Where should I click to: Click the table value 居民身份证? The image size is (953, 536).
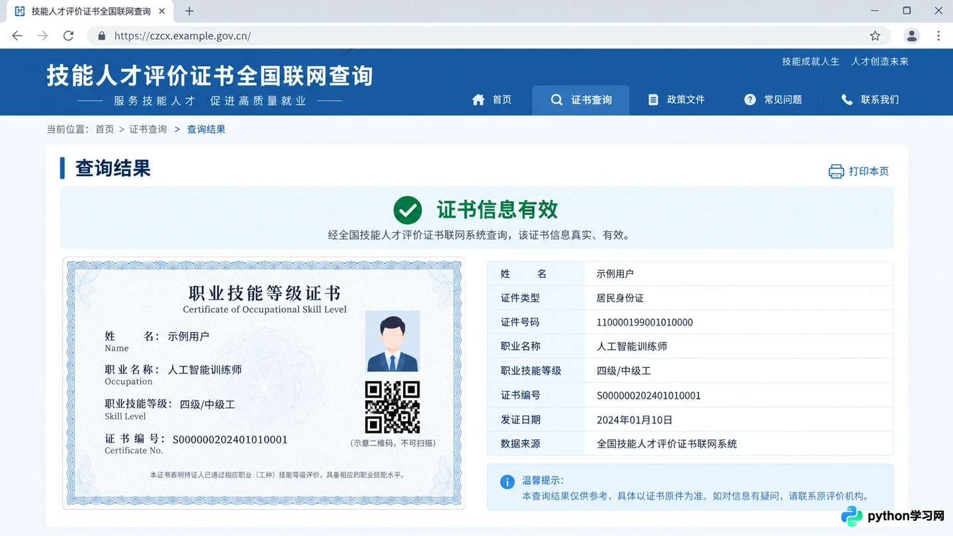pyautogui.click(x=620, y=298)
